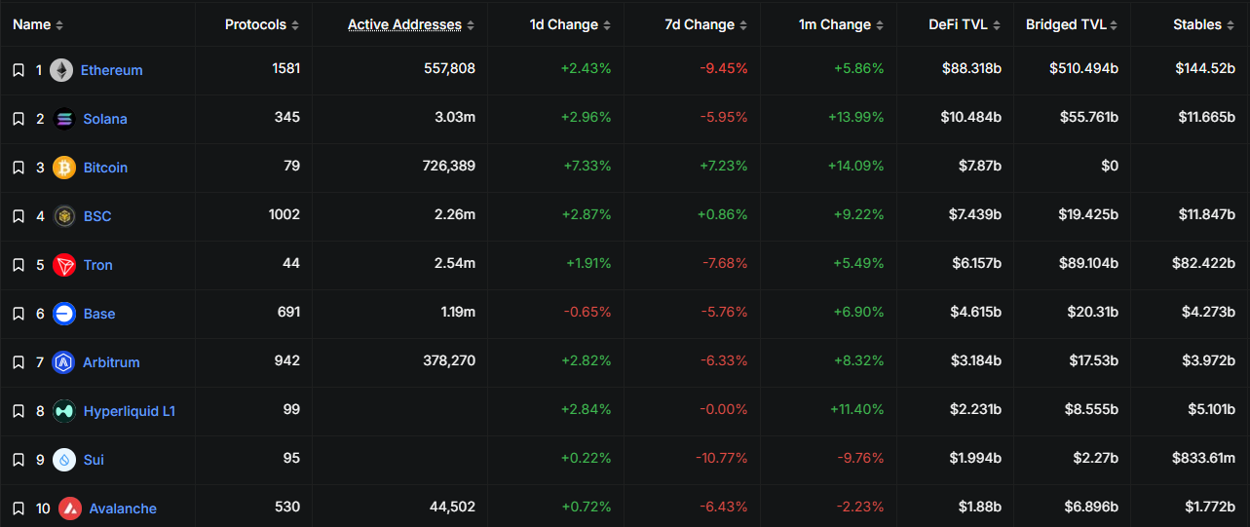Select Ethereum protocols count 1581
Image resolution: width=1250 pixels, height=527 pixels.
click(286, 68)
